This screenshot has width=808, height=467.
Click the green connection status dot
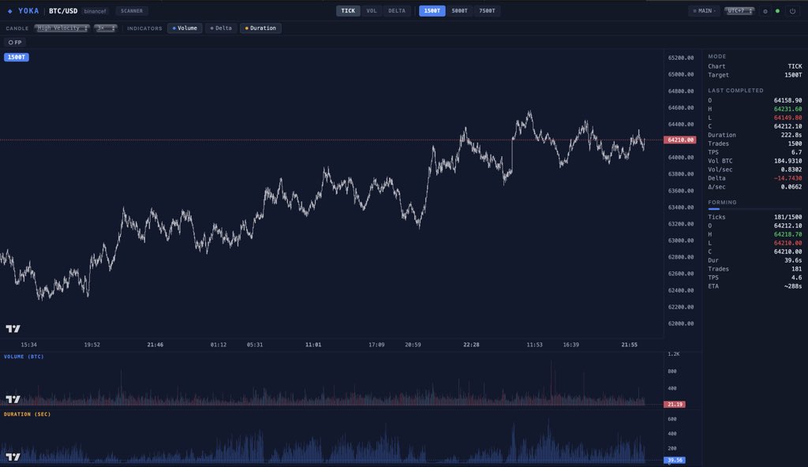coord(777,11)
